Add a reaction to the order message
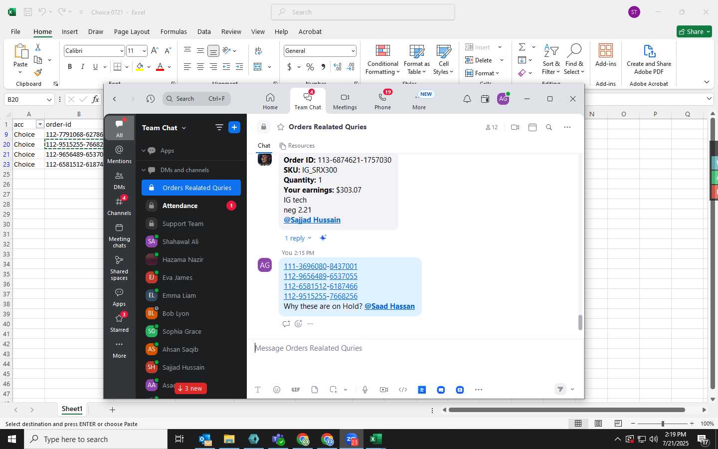 click(x=298, y=324)
